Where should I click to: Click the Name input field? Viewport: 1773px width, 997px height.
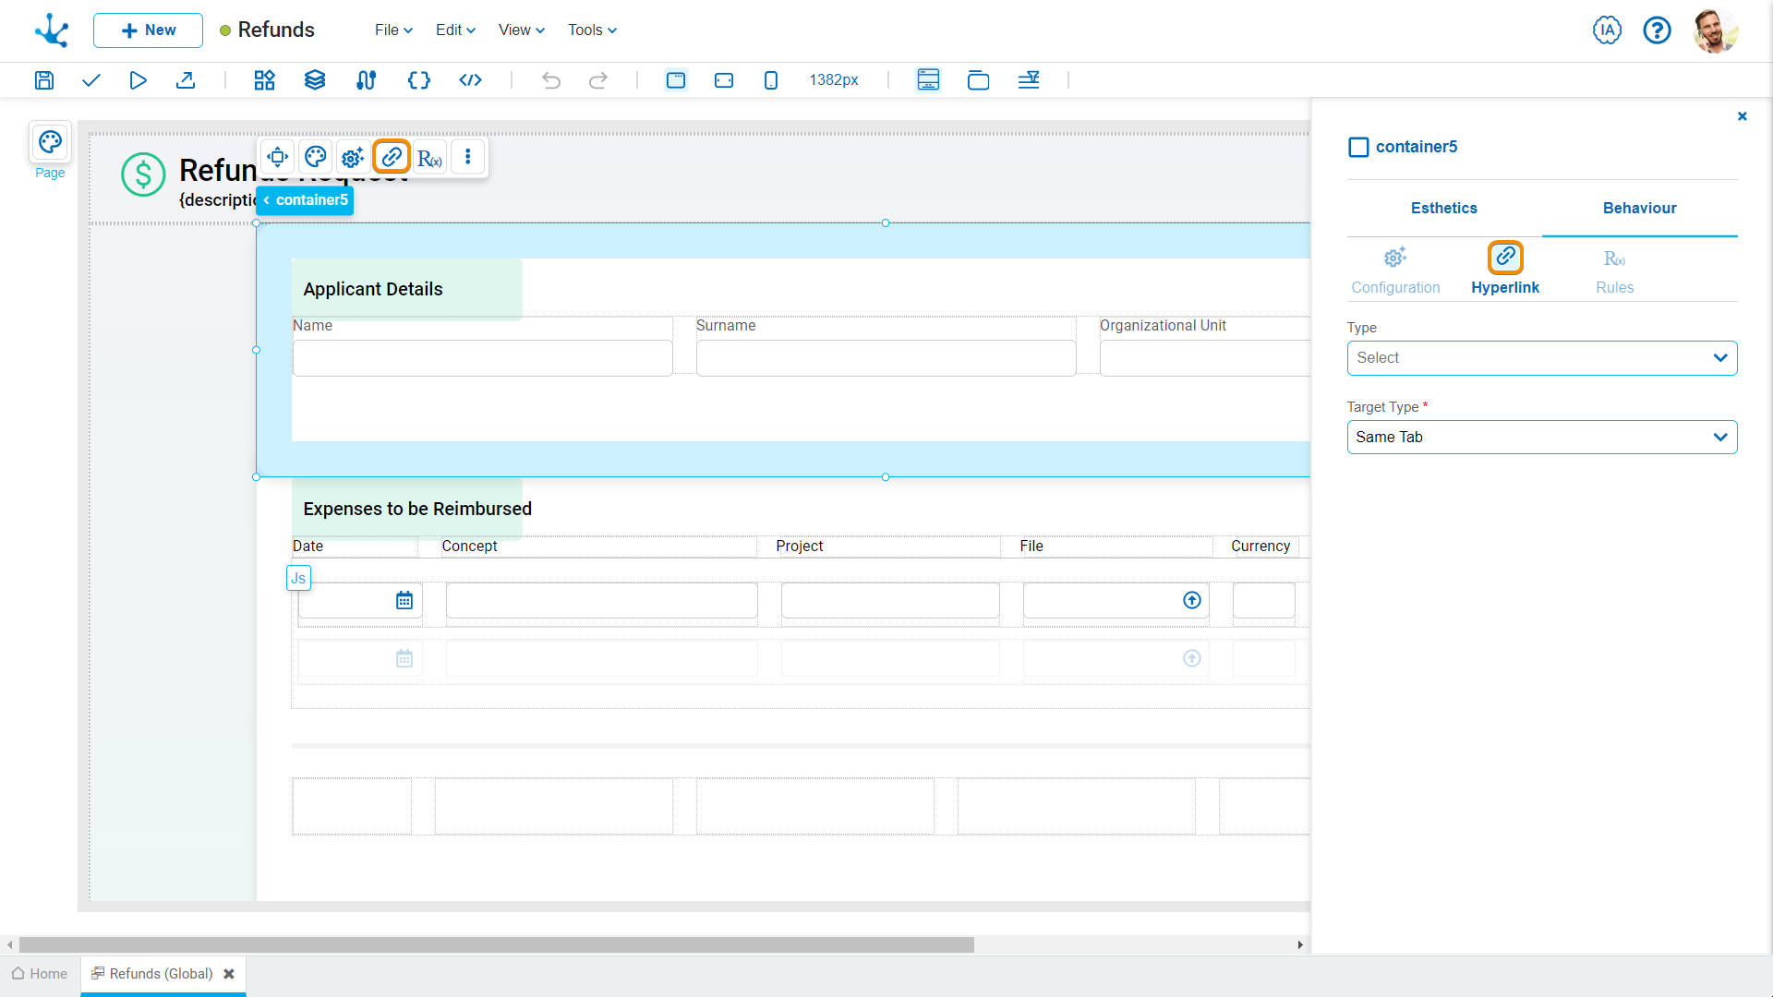[482, 356]
